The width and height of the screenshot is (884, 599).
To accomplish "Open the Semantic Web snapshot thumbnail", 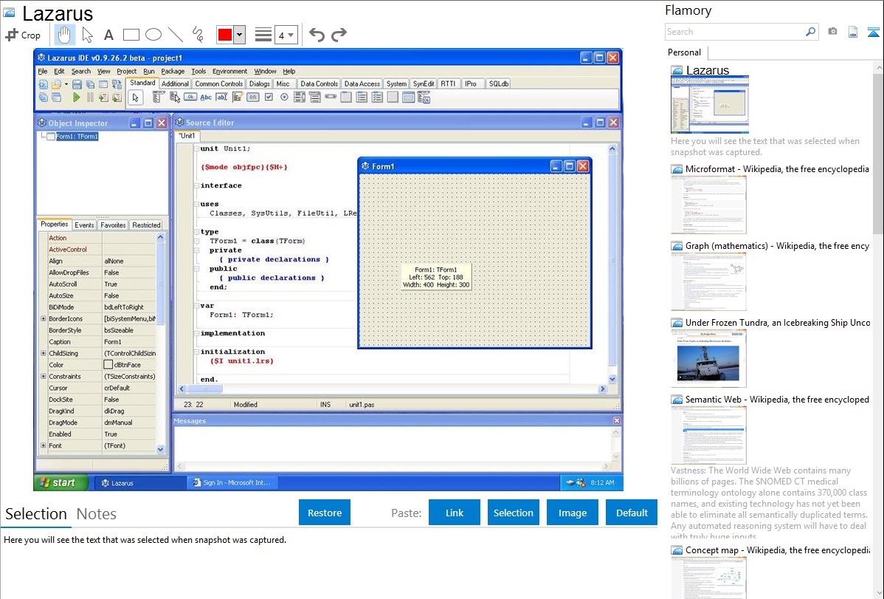I will click(x=708, y=435).
